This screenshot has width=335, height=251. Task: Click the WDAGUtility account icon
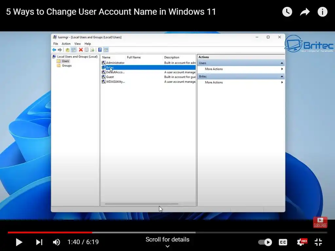coord(104,81)
